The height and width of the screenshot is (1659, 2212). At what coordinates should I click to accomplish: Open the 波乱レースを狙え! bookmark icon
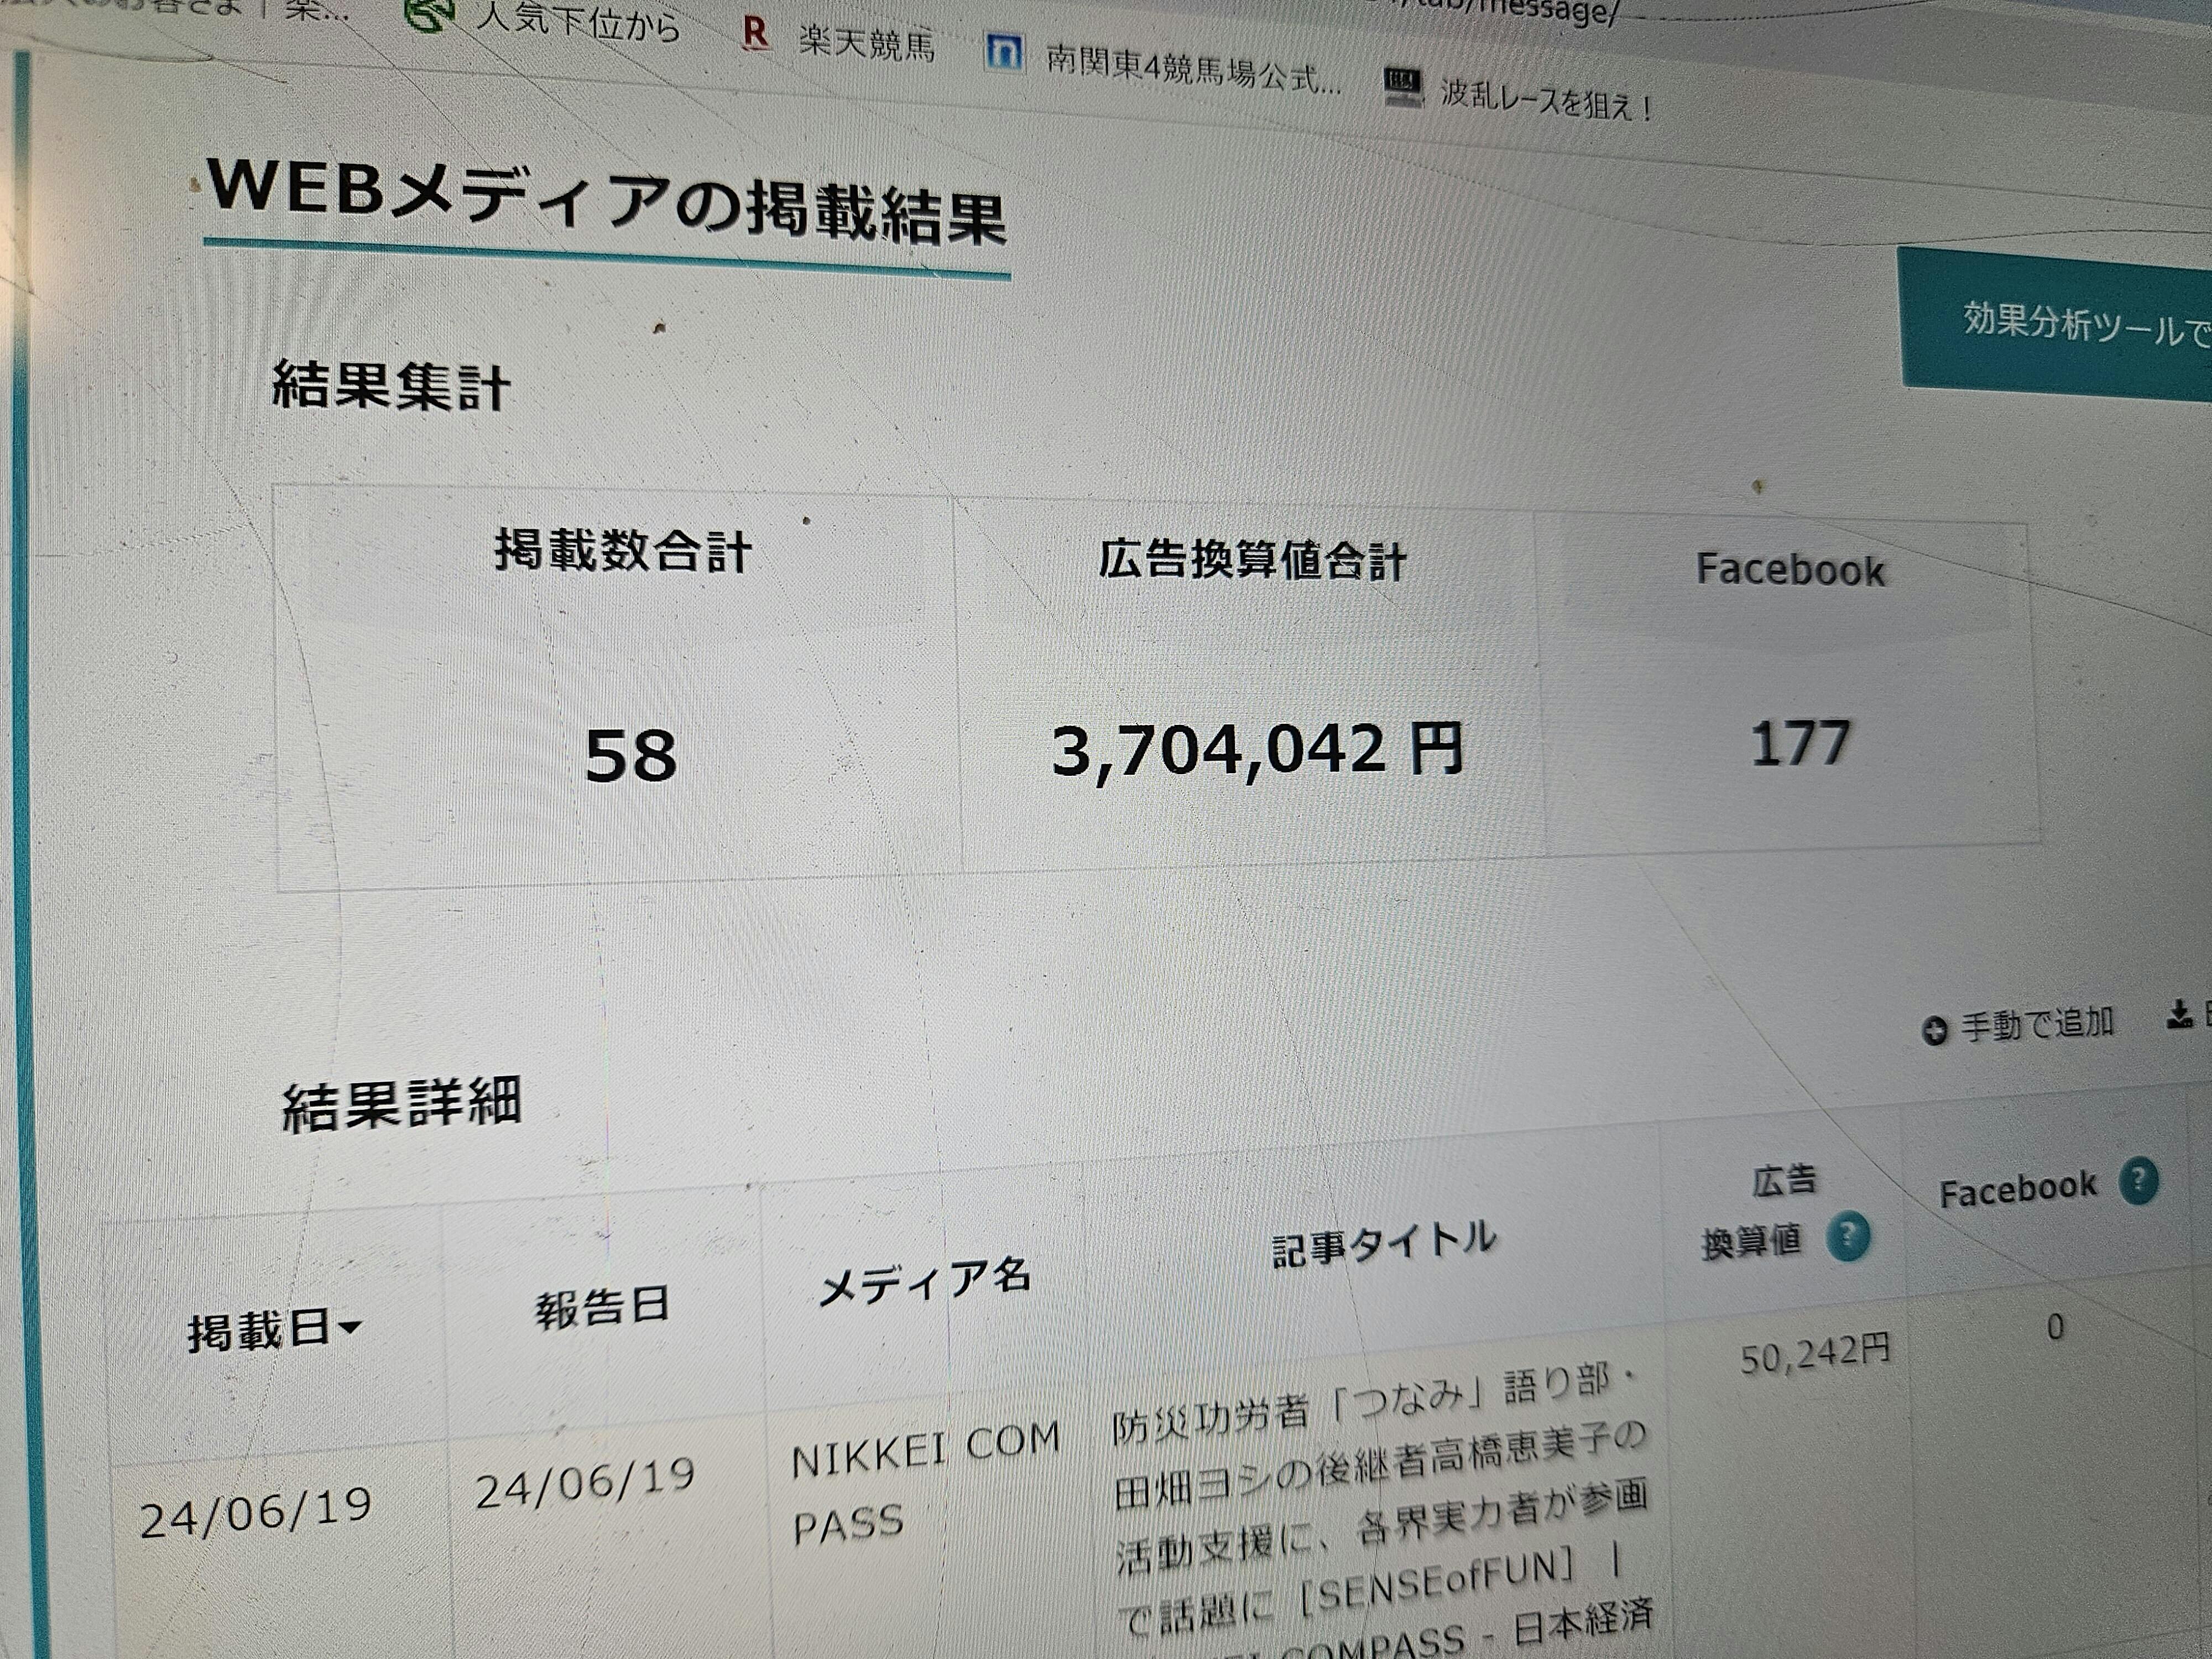1402,86
